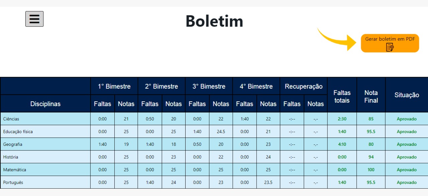Click the Geografia discipline cell
Viewport: 428px width, 196px height.
(13, 144)
